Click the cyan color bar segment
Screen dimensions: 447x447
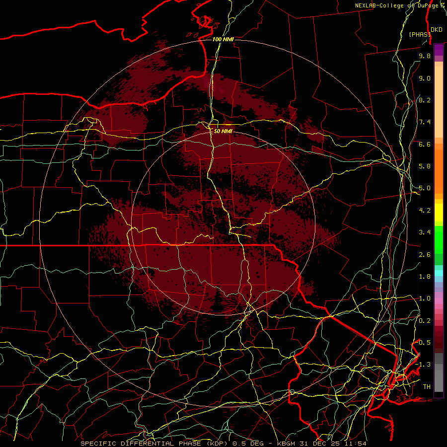click(439, 273)
